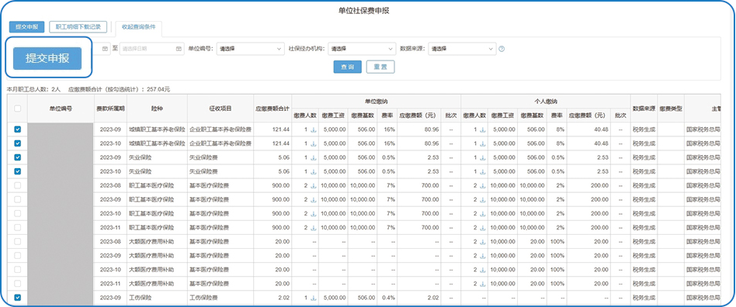Check the 2023-08 职工基本医疗保险 row checkbox

[18, 186]
